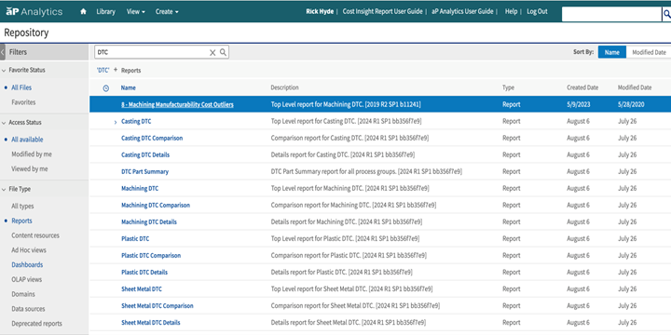This screenshot has height=335, width=671.
Task: Filter by Data sources
Action: click(28, 309)
